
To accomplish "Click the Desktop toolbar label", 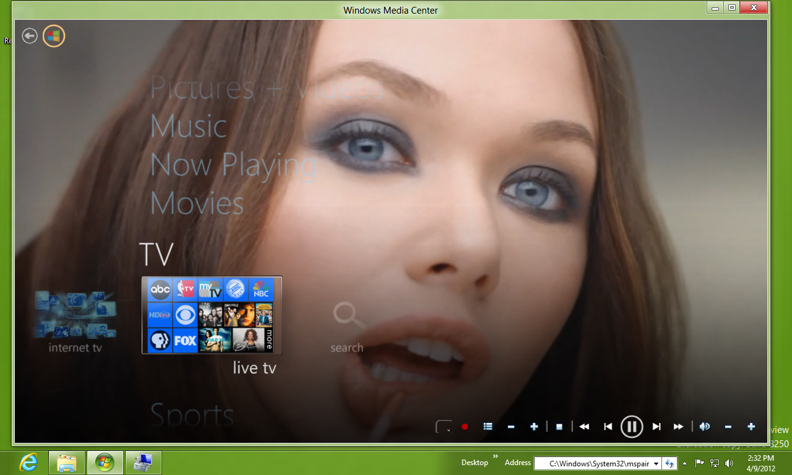I will 475,463.
